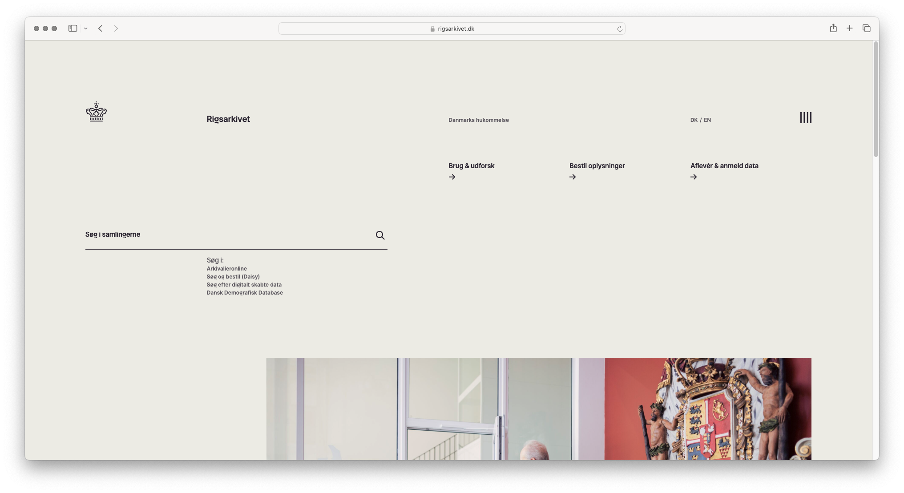Open sidebar options dropdown chevron

pyautogui.click(x=86, y=28)
